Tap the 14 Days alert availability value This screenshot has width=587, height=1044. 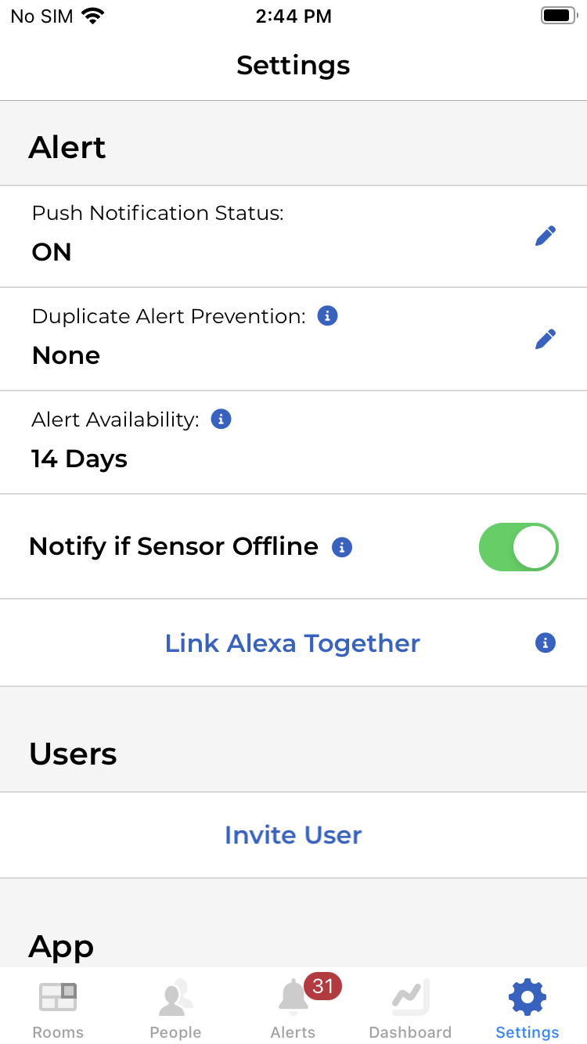click(x=79, y=459)
